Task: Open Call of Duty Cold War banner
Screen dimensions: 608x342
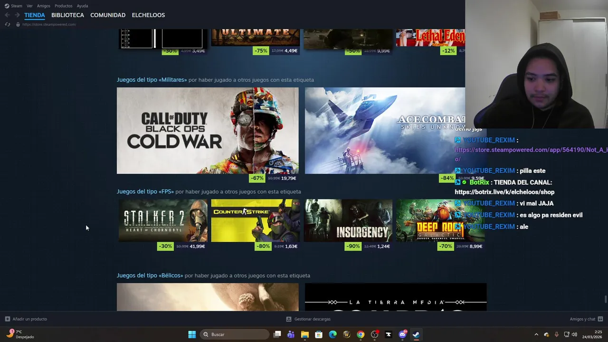Action: (208, 131)
